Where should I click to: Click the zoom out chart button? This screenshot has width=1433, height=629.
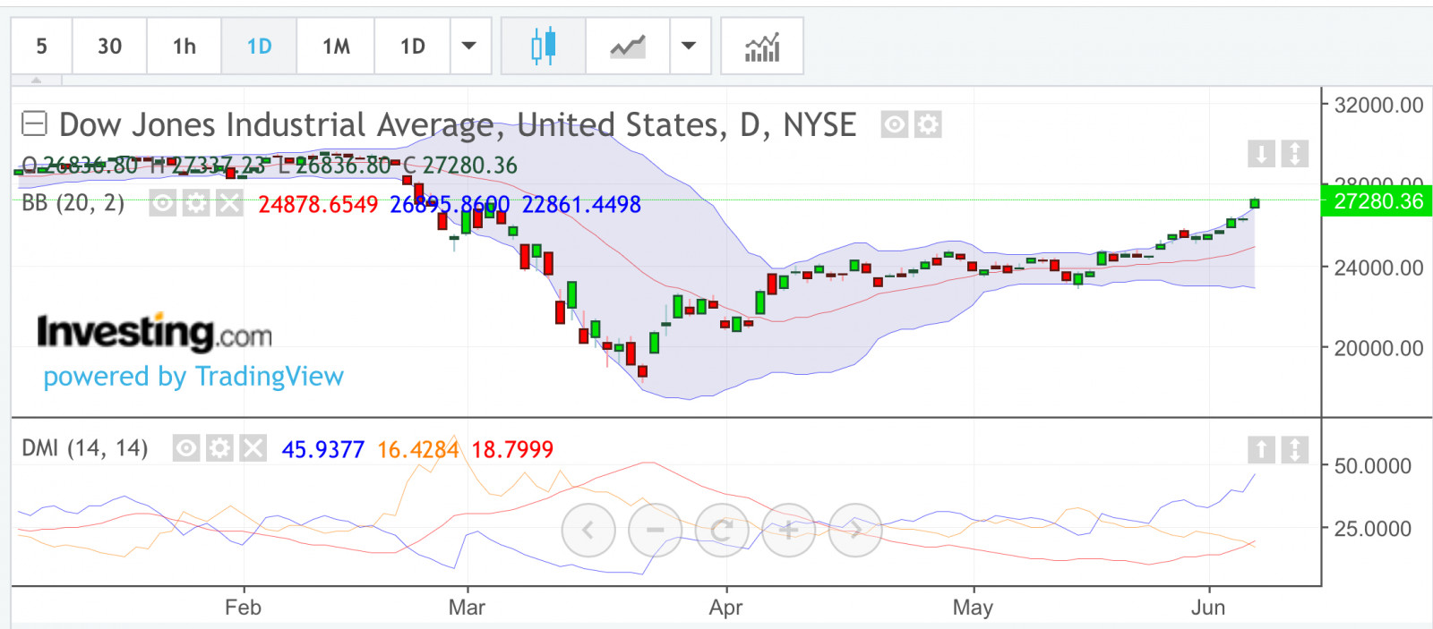655,530
